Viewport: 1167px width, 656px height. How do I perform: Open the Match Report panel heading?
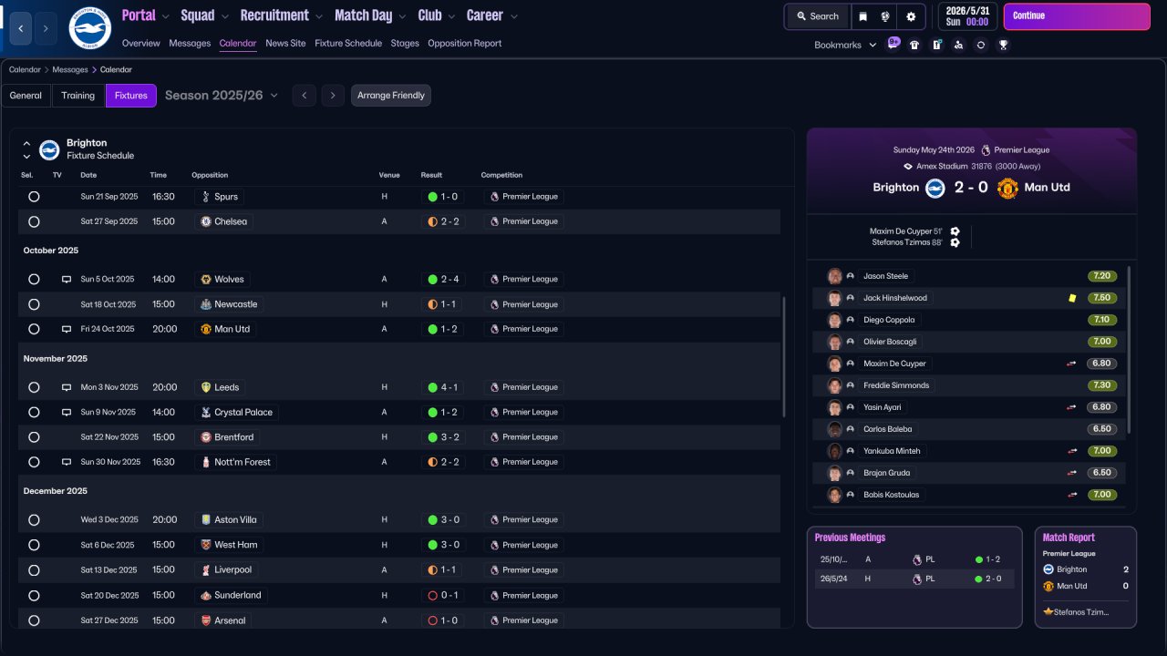click(1069, 538)
